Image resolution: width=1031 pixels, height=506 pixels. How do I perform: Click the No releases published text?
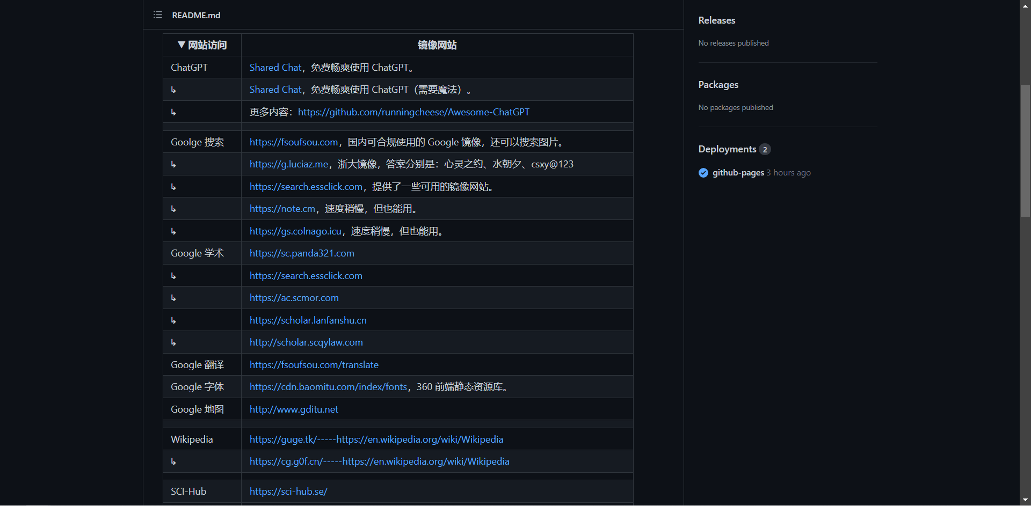pos(734,43)
